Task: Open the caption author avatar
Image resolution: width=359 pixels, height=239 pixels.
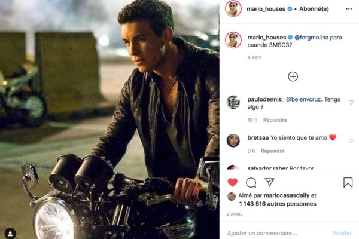Action: pos(233,41)
